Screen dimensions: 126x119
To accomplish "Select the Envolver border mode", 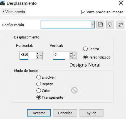I will point(39,77).
